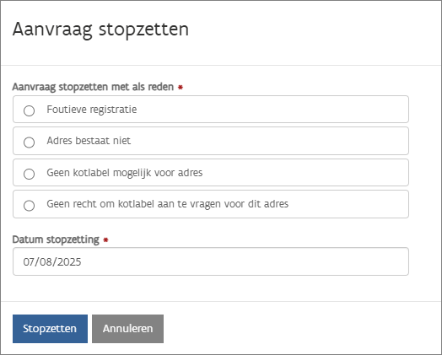Focus the Datum stopzetting date field
Viewport: 442px width, 355px height.
[x=211, y=261]
